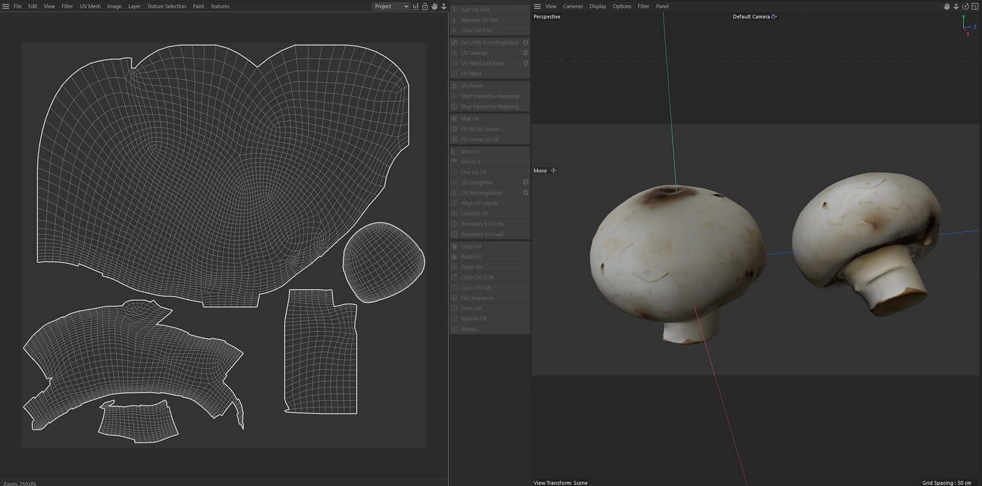Click the up-down arrows zoom icon in UV editor
Screen dimensions: 982x486
click(443, 6)
